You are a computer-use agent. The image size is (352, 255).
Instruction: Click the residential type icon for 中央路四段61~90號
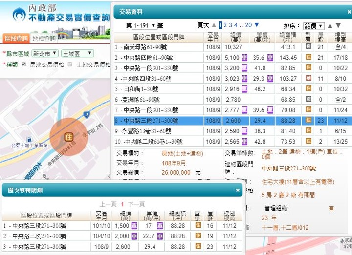click(308, 57)
